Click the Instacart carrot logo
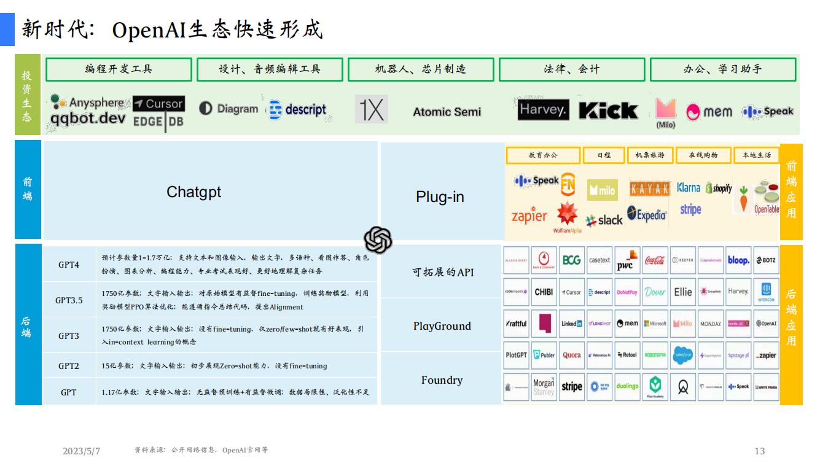The width and height of the screenshot is (828, 466). (744, 200)
